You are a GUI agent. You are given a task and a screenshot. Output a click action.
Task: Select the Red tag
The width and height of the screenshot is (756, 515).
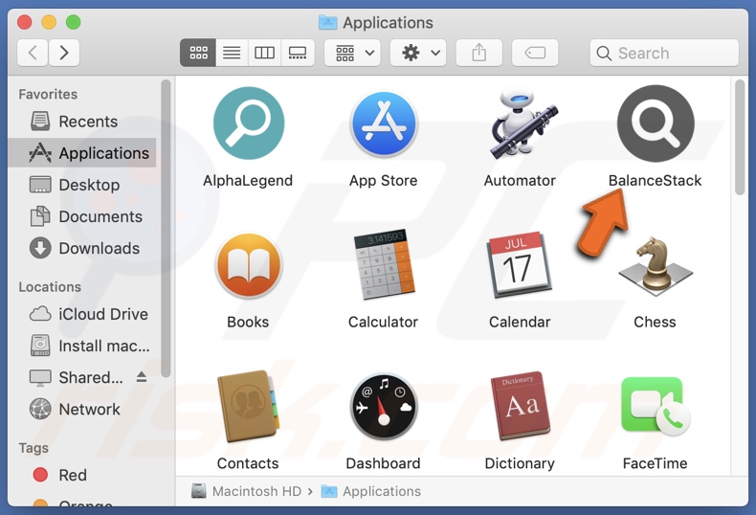pyautogui.click(x=81, y=475)
